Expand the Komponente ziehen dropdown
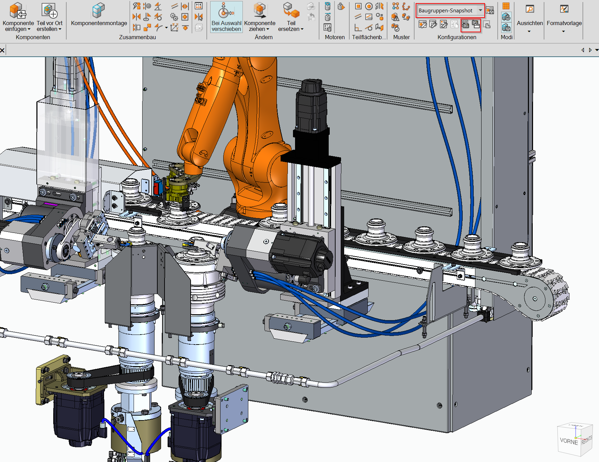 coord(268,29)
